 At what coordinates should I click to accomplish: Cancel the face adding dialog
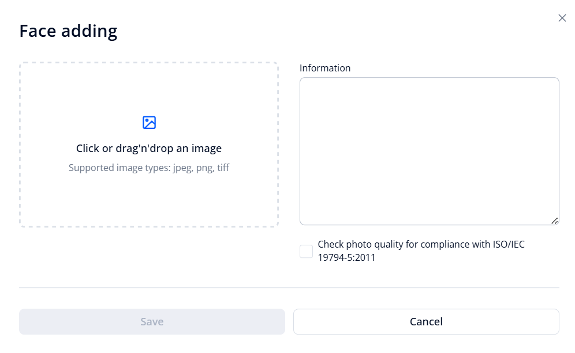(x=426, y=321)
